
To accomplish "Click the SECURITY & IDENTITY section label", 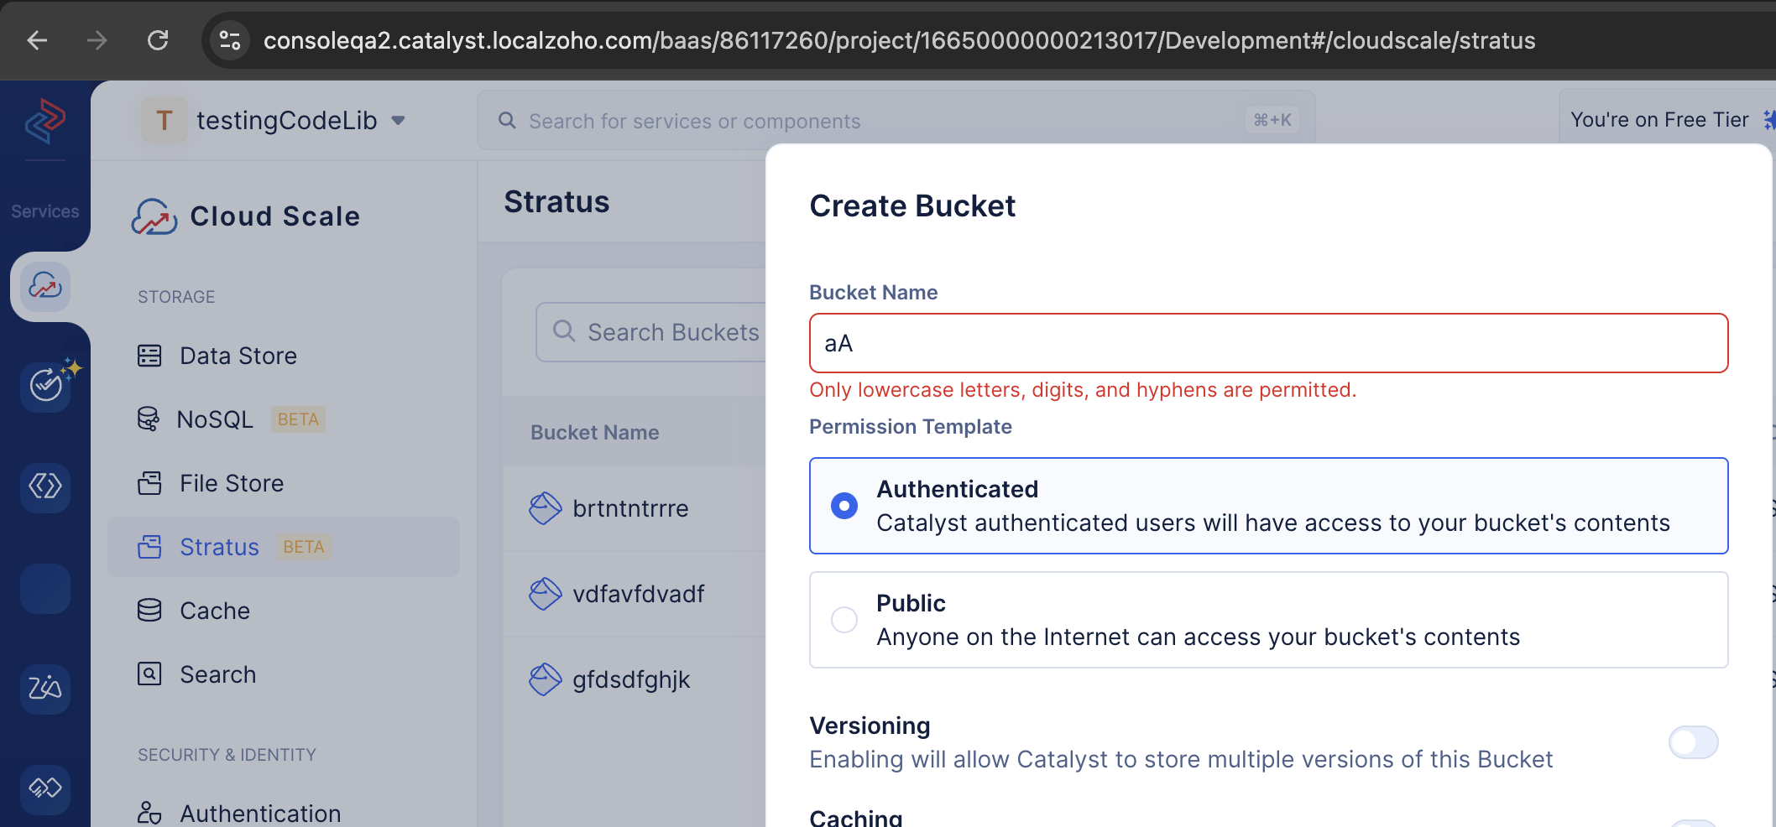I will point(227,755).
